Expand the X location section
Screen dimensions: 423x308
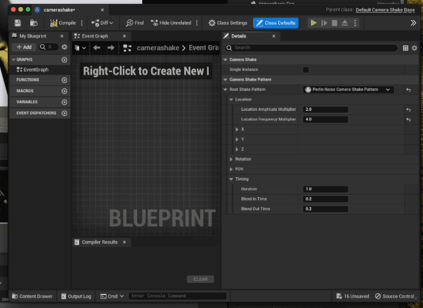click(237, 130)
